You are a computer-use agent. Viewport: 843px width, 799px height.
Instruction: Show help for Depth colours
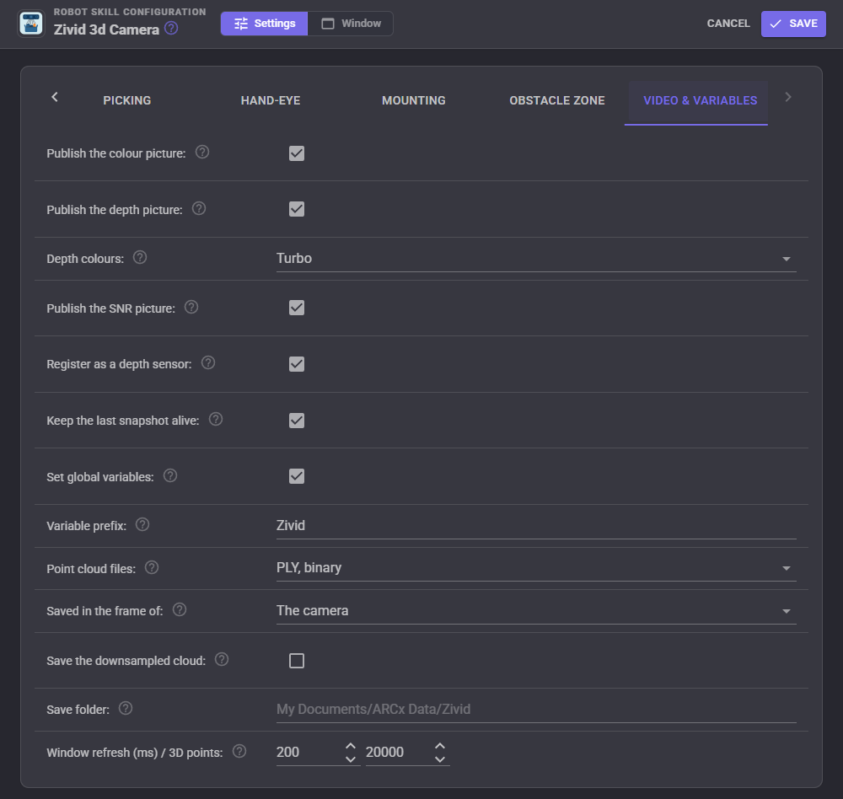tap(140, 258)
